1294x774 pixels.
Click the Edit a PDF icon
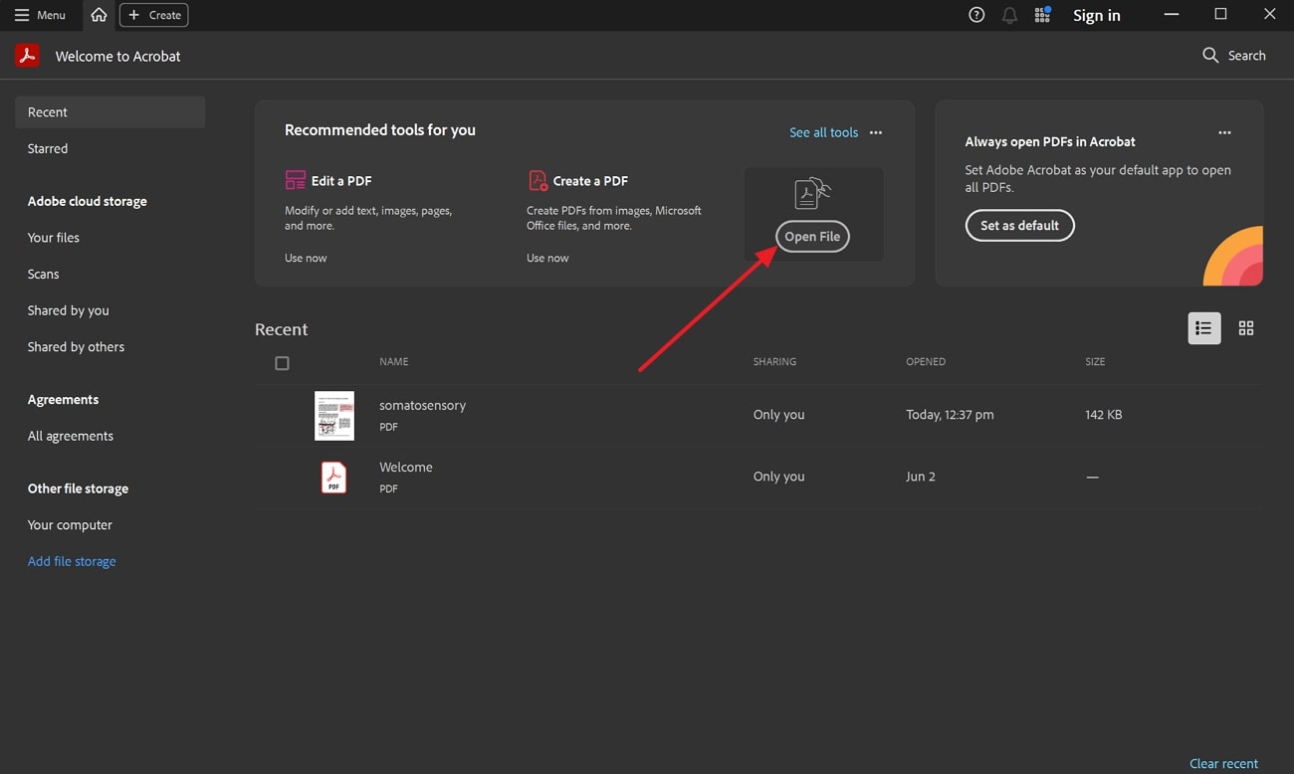[296, 180]
